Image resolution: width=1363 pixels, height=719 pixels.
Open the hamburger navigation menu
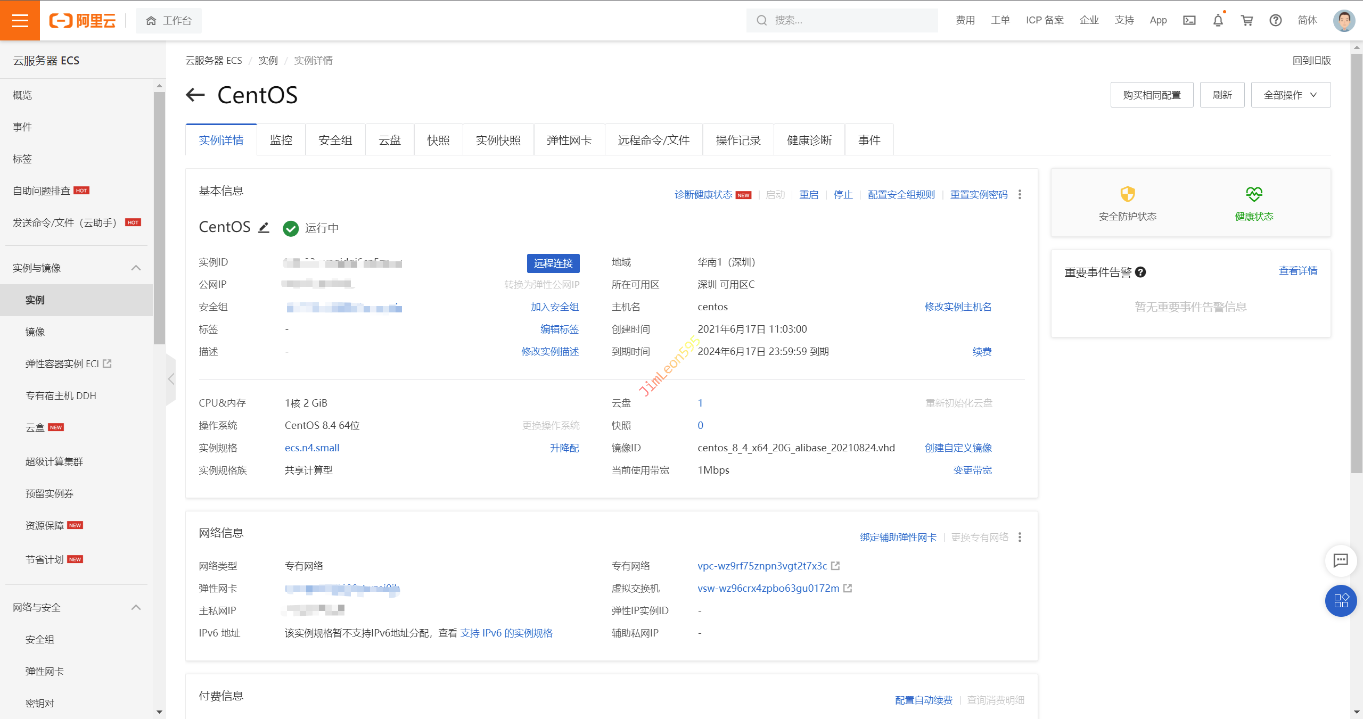coord(20,20)
